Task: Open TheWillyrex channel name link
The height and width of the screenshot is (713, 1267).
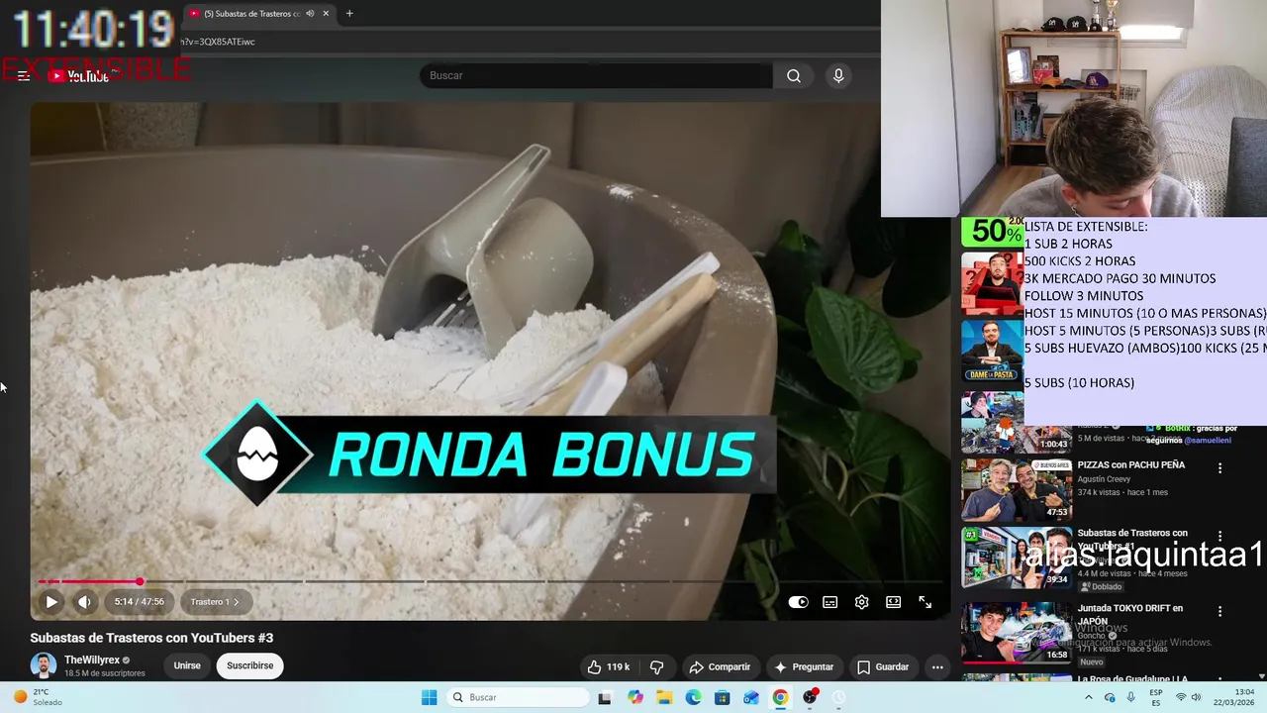Action: click(92, 660)
